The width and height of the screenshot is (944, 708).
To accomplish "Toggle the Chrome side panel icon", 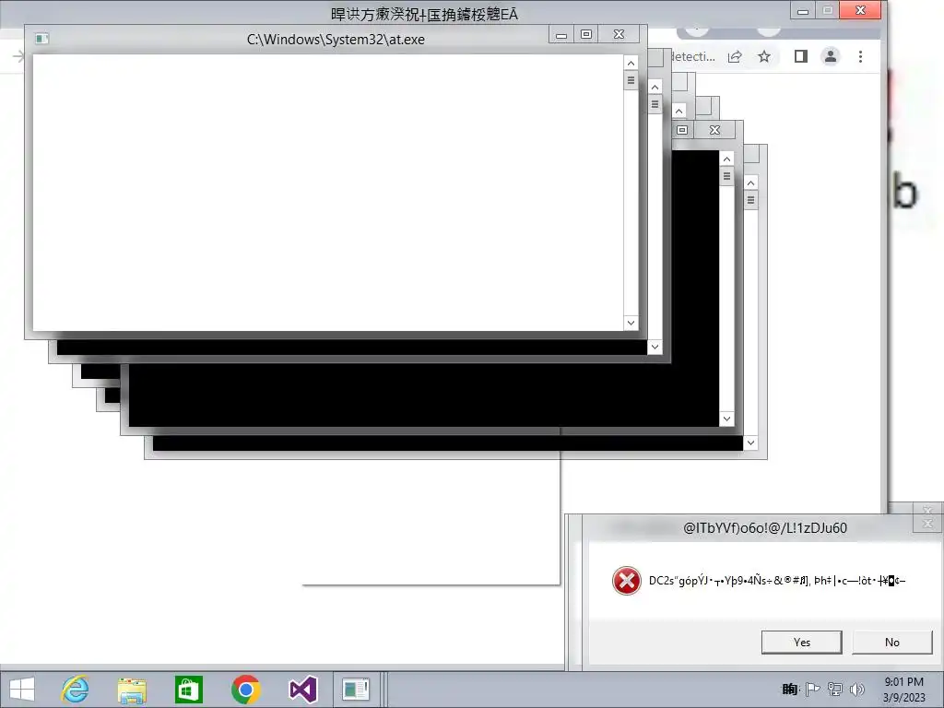I will (x=801, y=56).
